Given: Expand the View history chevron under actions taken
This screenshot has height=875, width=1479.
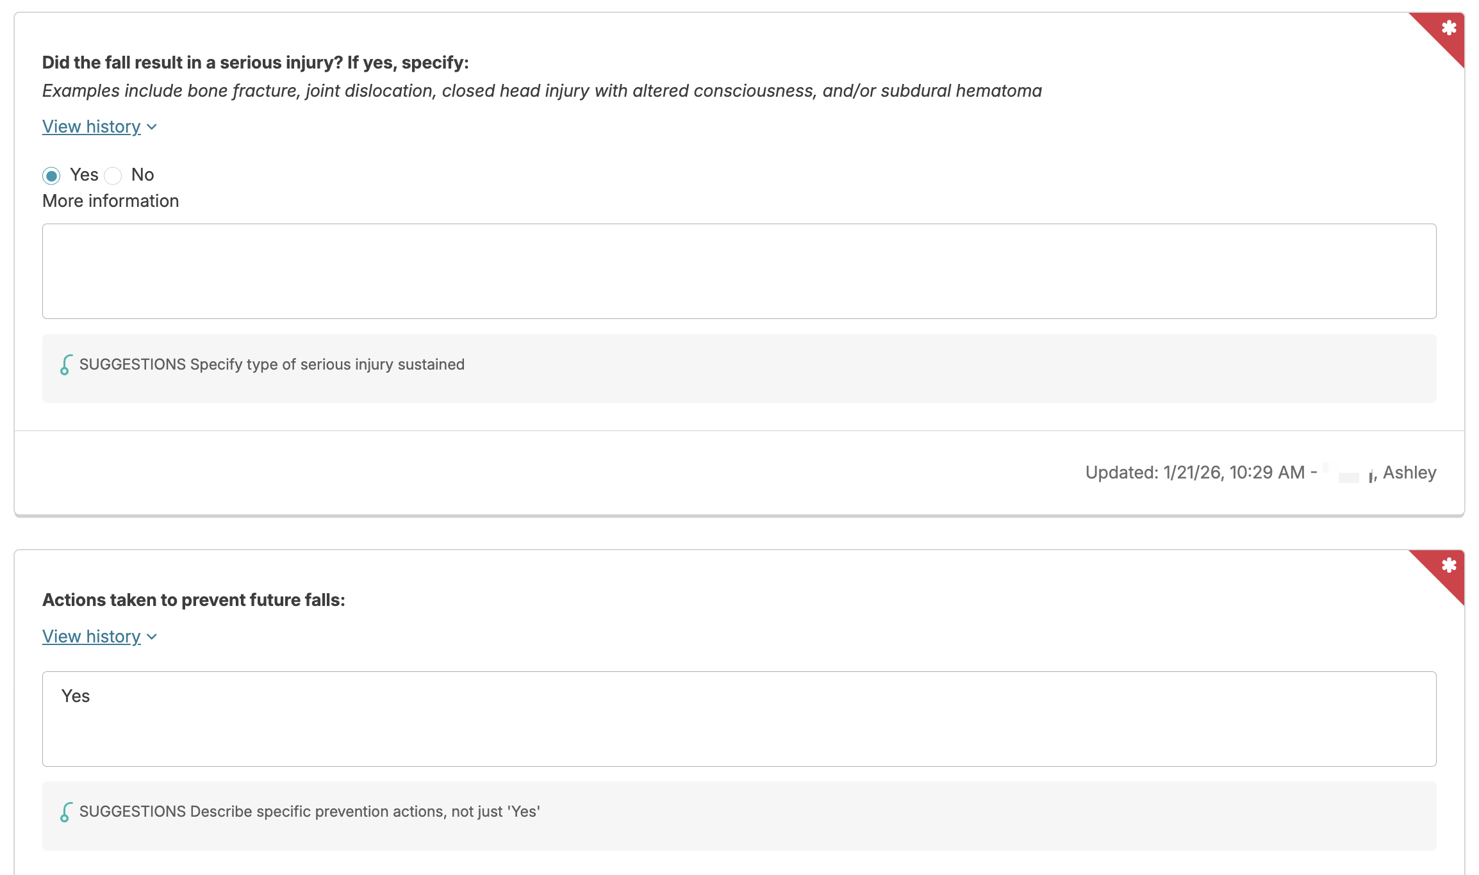Looking at the screenshot, I should click(x=152, y=637).
